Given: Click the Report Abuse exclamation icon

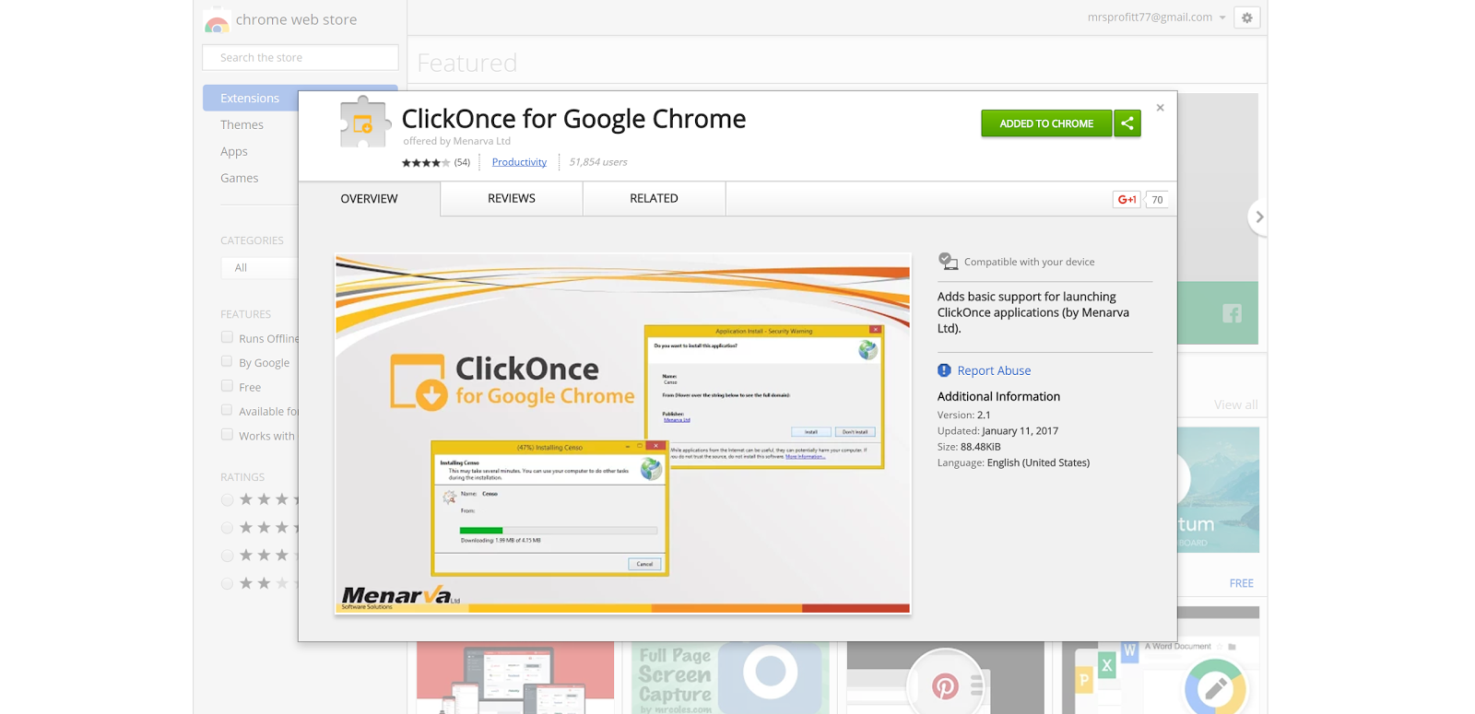Looking at the screenshot, I should [944, 370].
